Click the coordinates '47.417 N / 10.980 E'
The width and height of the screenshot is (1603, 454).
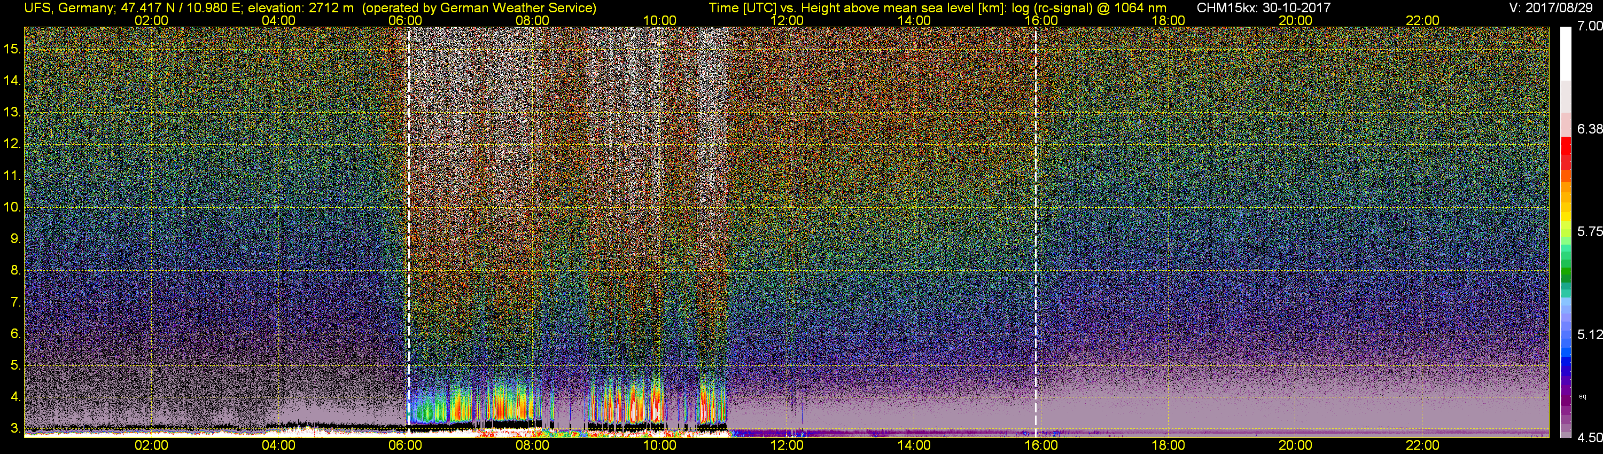(180, 8)
